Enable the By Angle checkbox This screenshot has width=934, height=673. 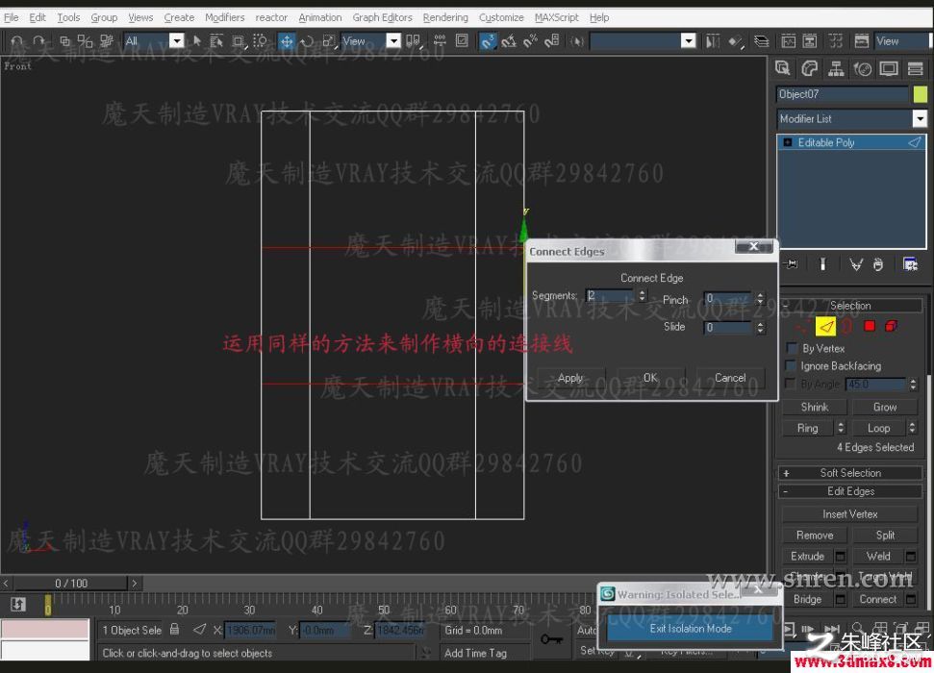click(x=792, y=384)
